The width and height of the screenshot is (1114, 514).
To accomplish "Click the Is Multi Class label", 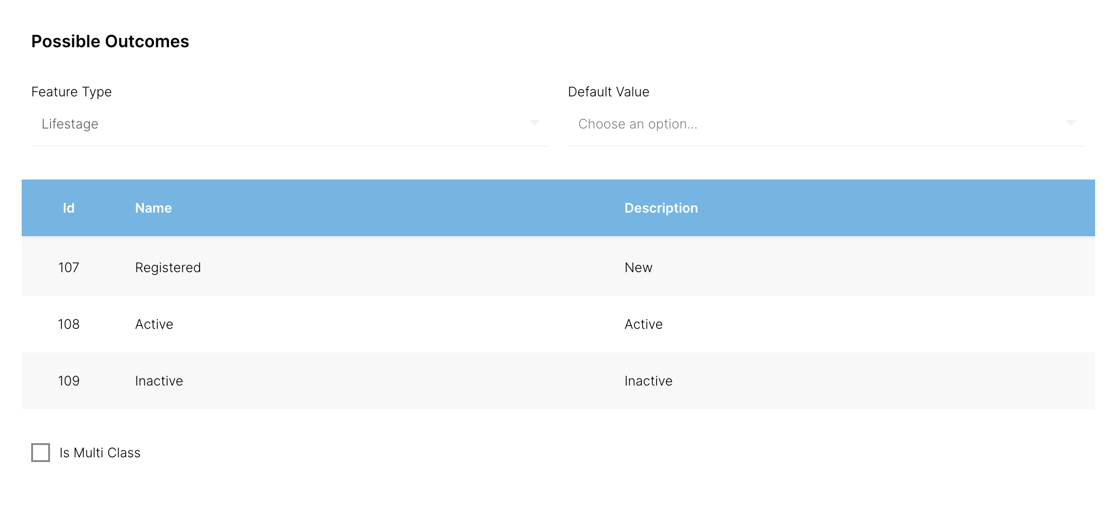I will pyautogui.click(x=100, y=453).
